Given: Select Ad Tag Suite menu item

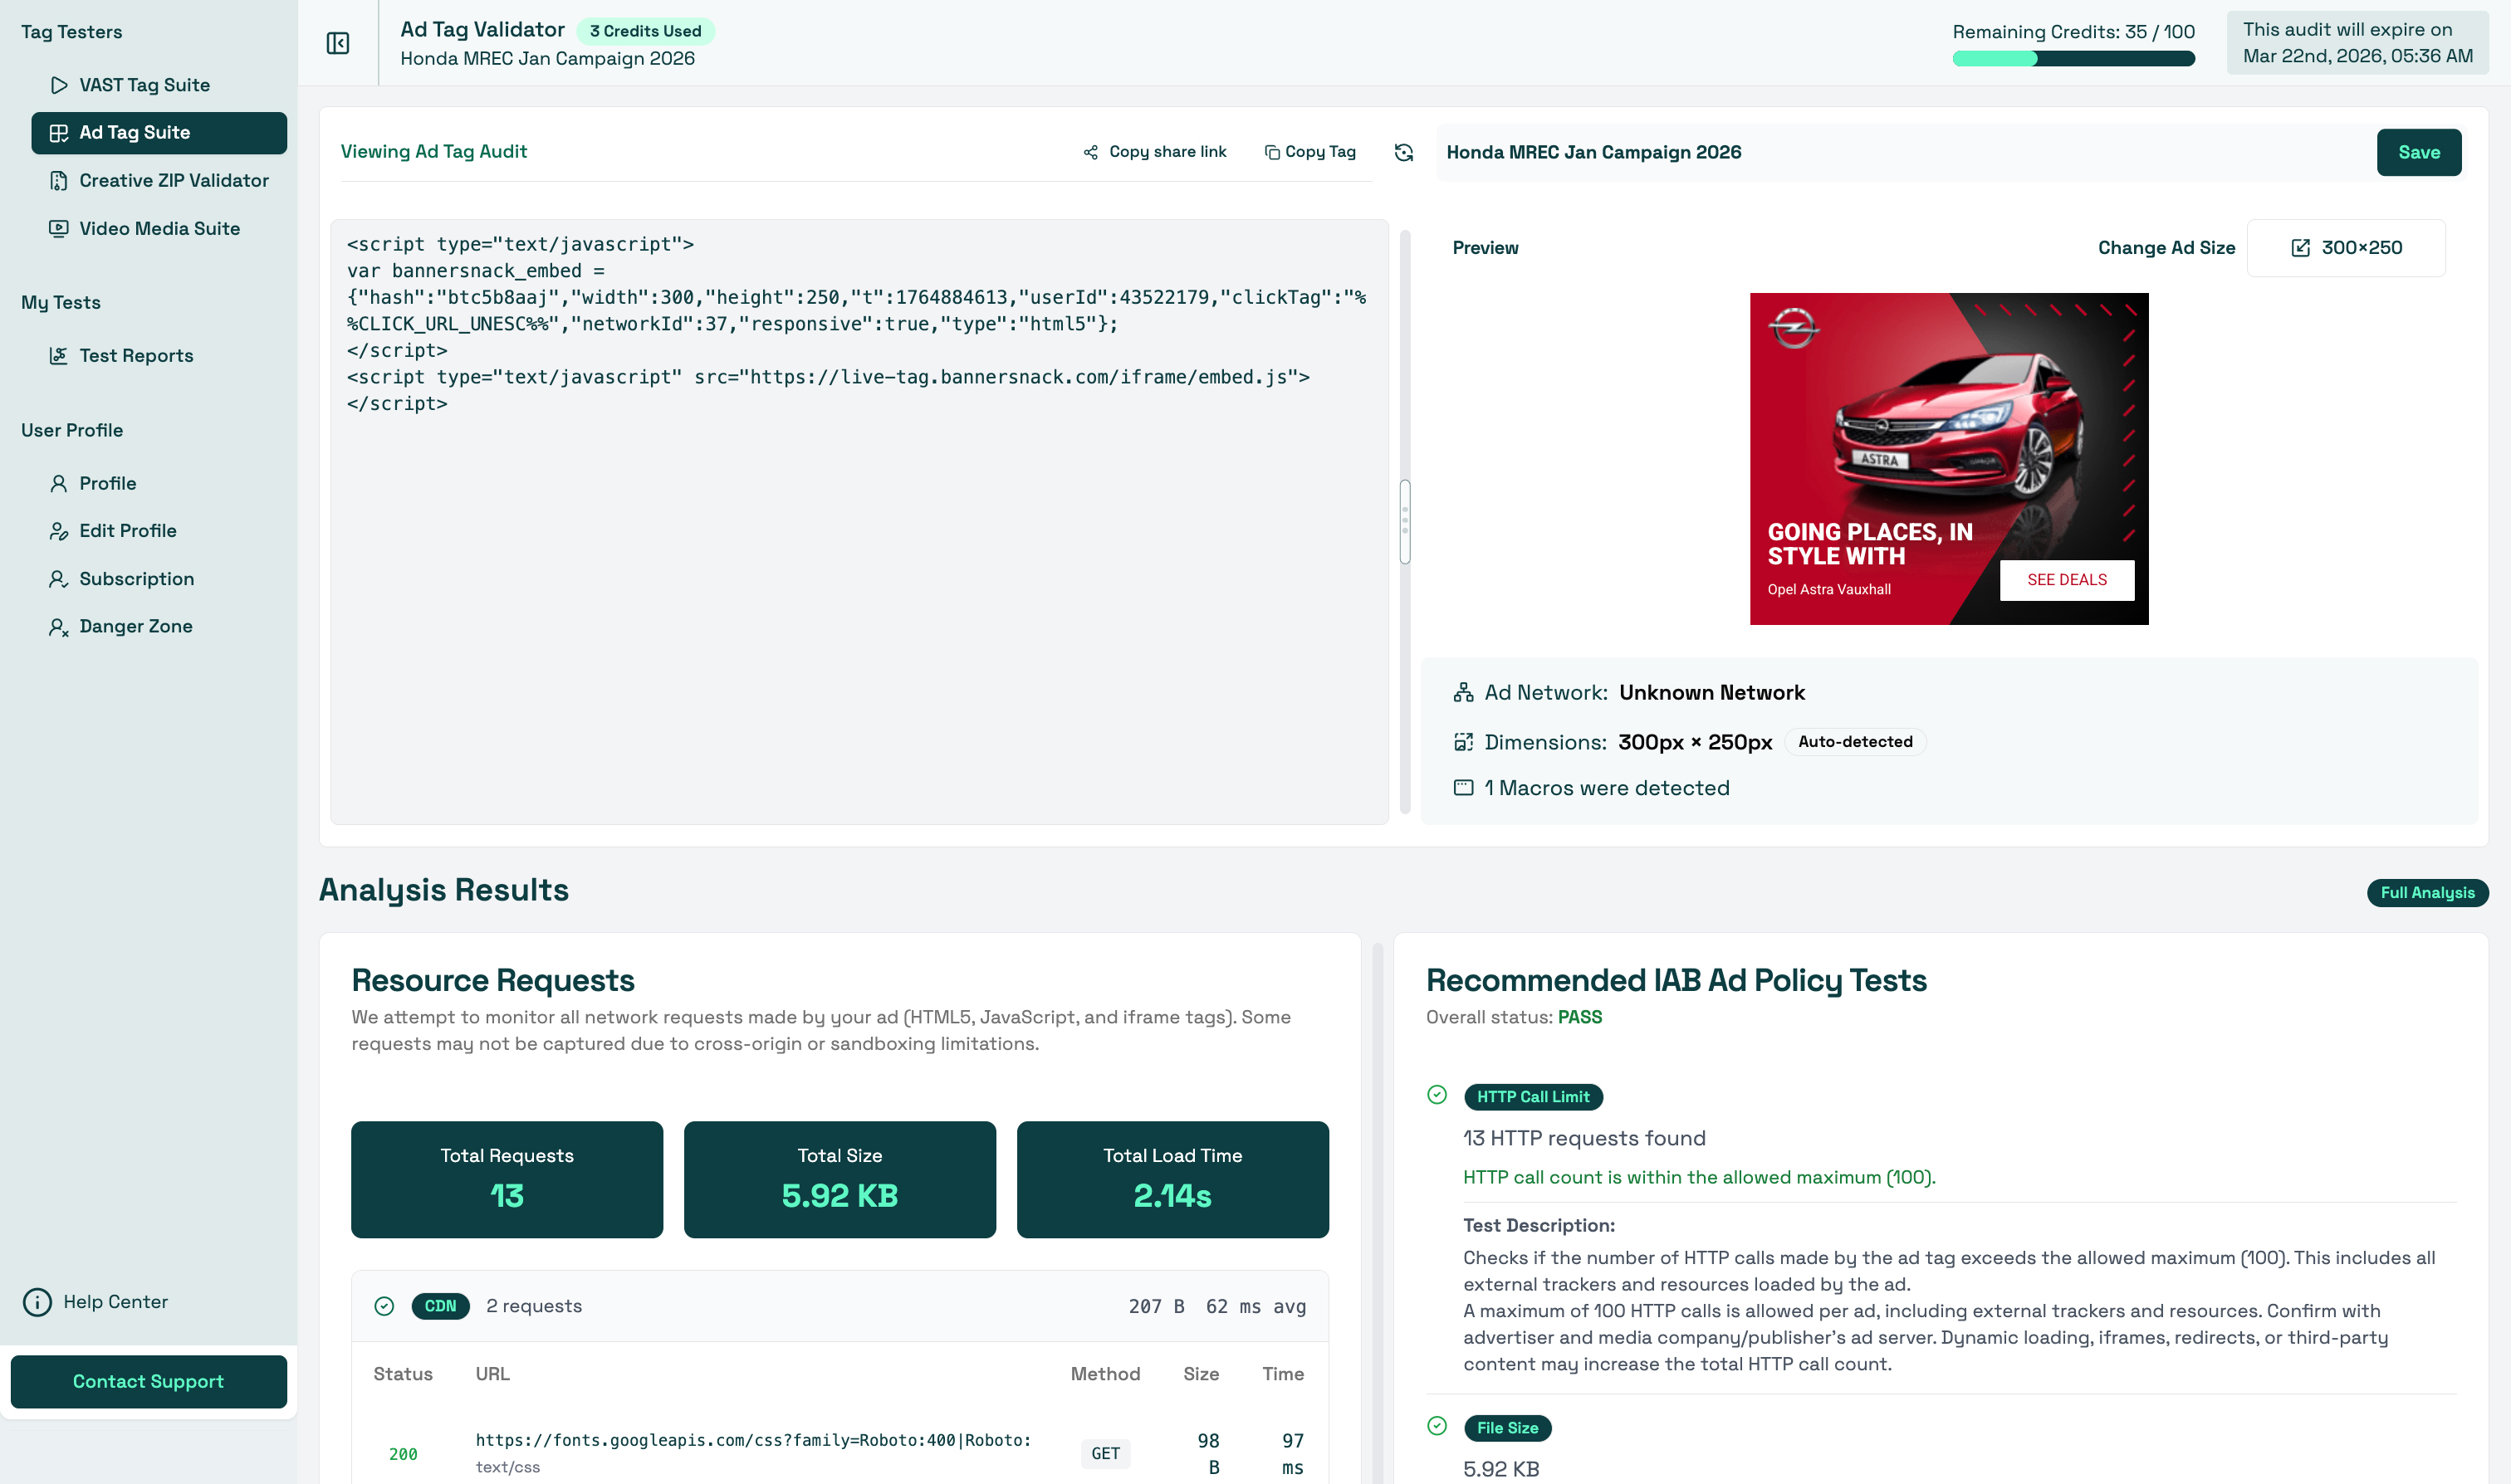Looking at the screenshot, I should point(159,133).
